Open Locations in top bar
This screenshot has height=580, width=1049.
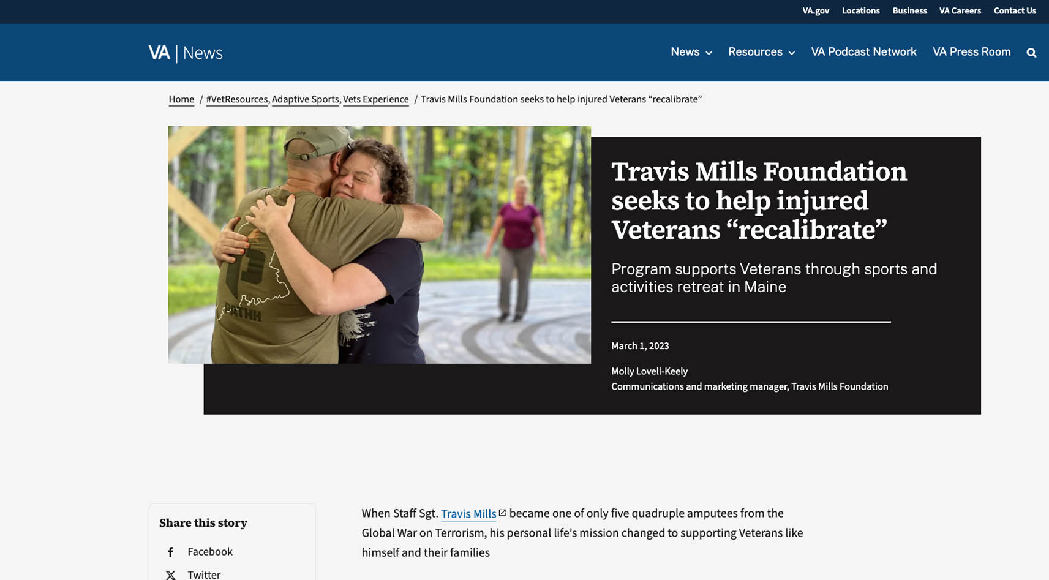[860, 11]
